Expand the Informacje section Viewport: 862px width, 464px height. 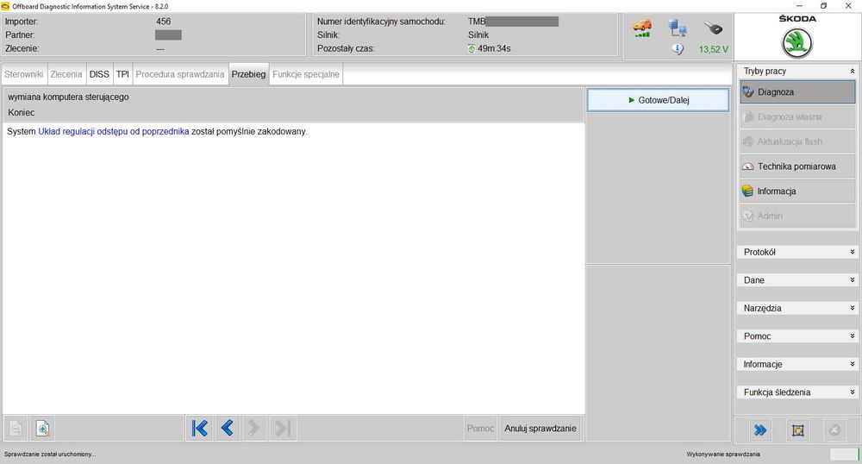coord(852,364)
